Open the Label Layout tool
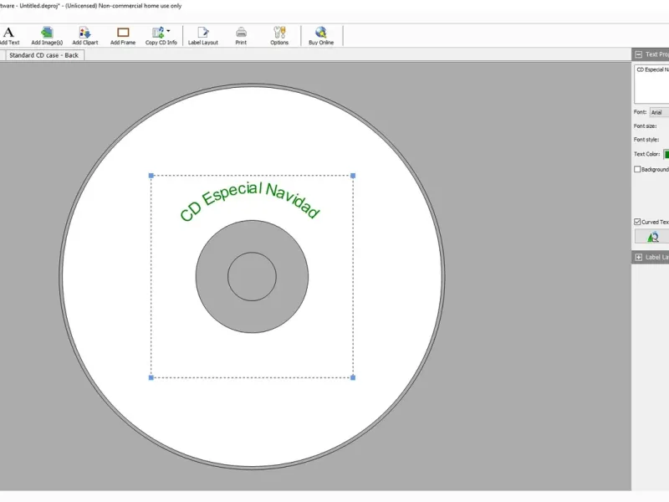Image resolution: width=669 pixels, height=502 pixels. tap(203, 36)
